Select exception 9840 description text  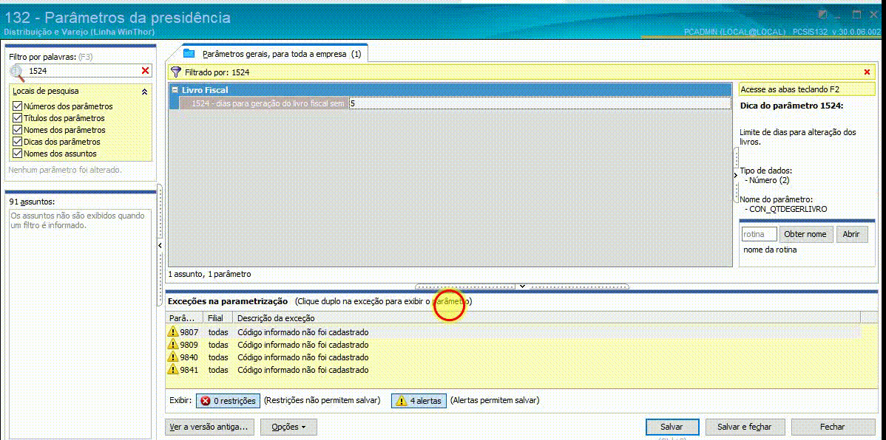pos(303,357)
